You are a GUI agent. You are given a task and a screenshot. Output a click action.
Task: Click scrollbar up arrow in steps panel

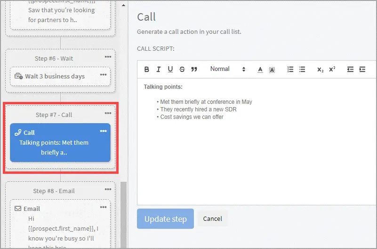(x=123, y=5)
